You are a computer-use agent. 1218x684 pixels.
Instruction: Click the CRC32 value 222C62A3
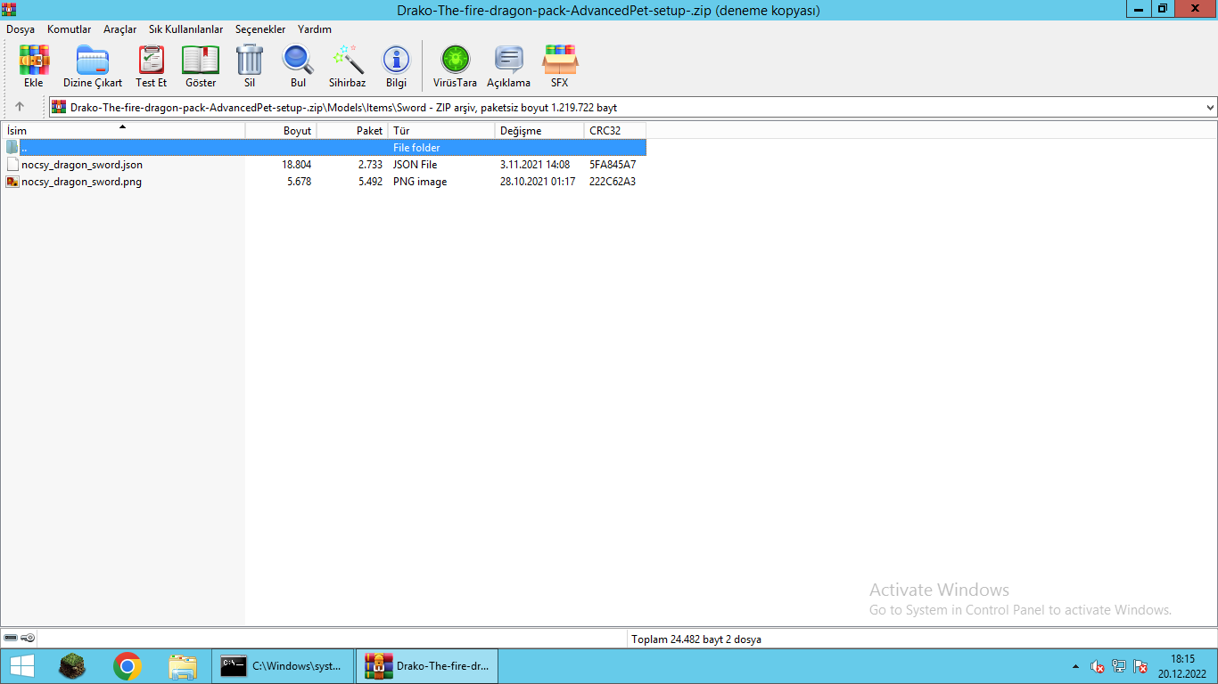click(613, 182)
